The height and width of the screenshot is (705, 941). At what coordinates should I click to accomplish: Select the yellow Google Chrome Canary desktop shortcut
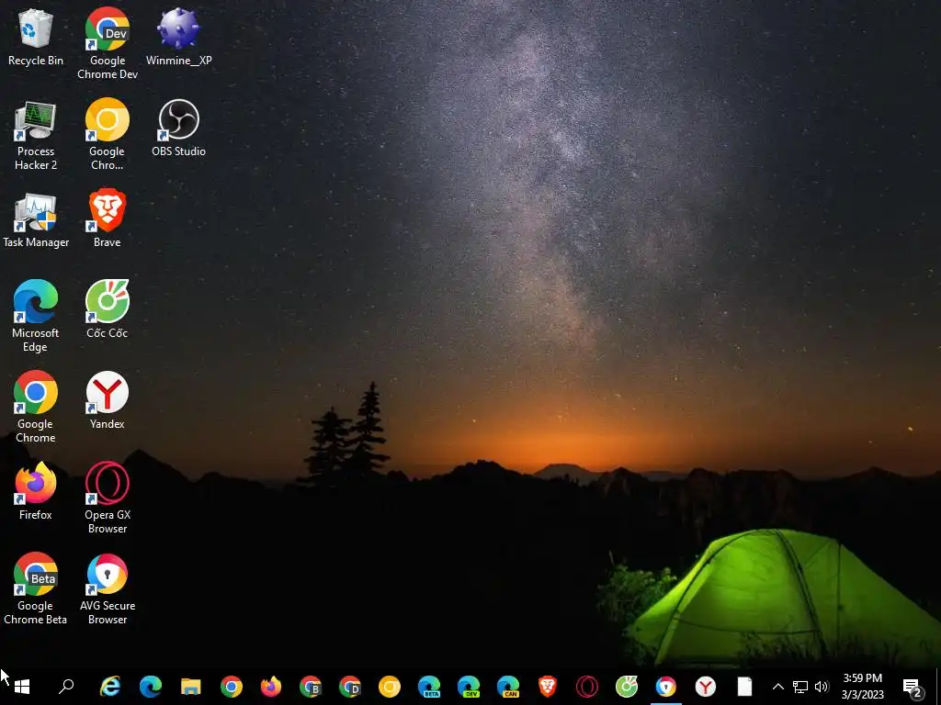(108, 134)
